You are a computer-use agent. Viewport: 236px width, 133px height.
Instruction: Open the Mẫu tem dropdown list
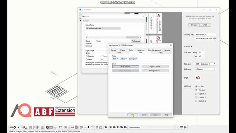[205, 64]
